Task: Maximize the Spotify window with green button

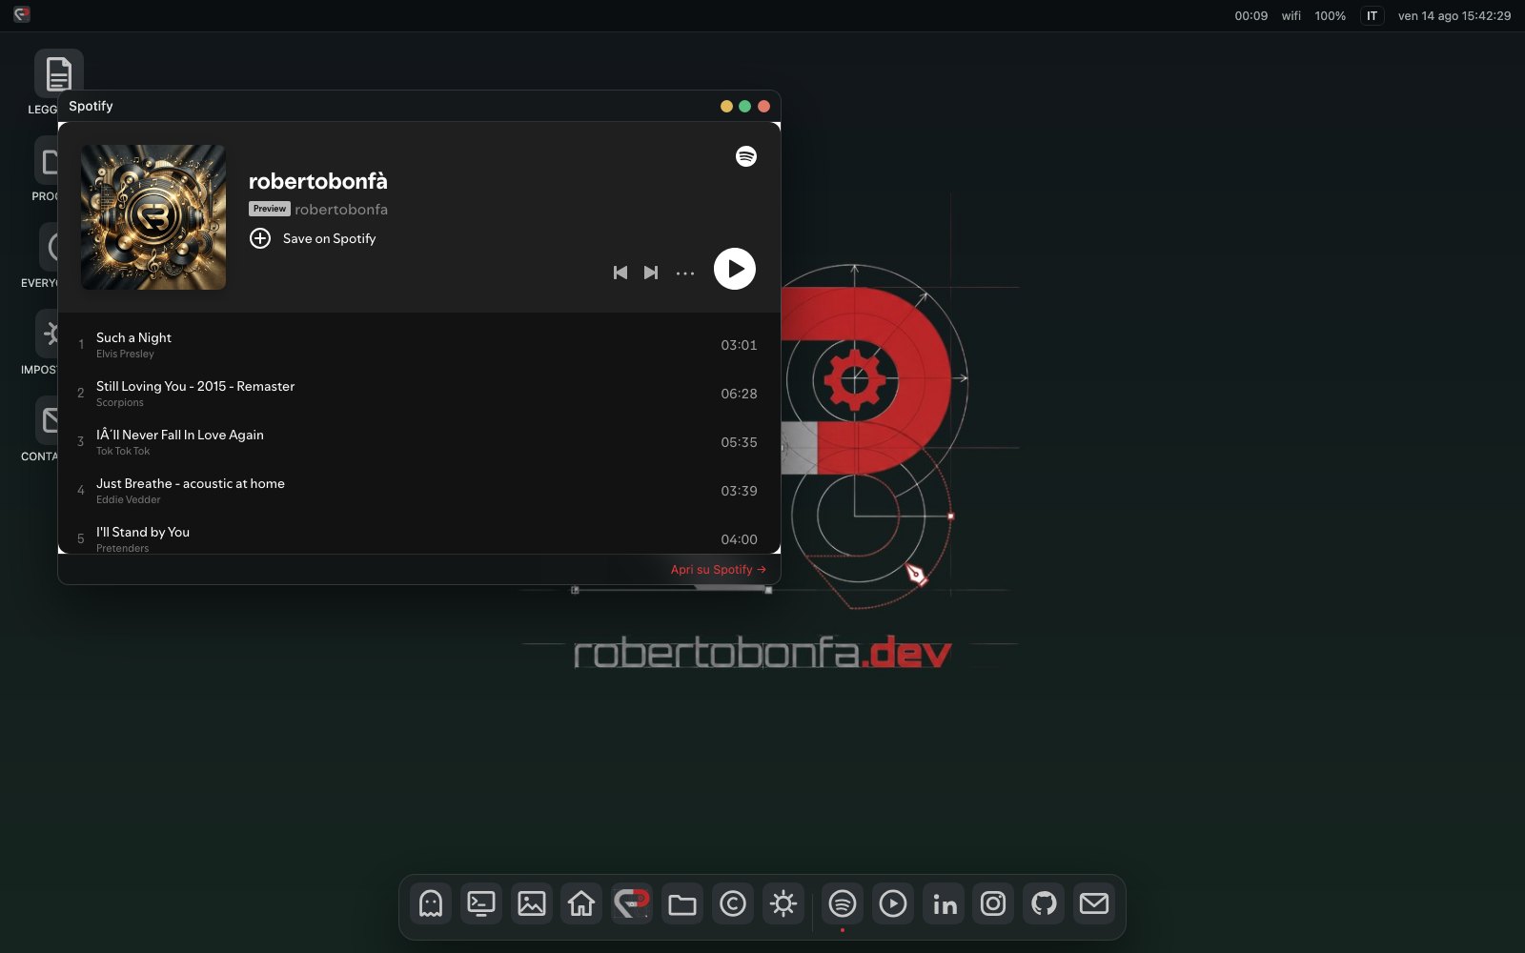Action: 745,106
